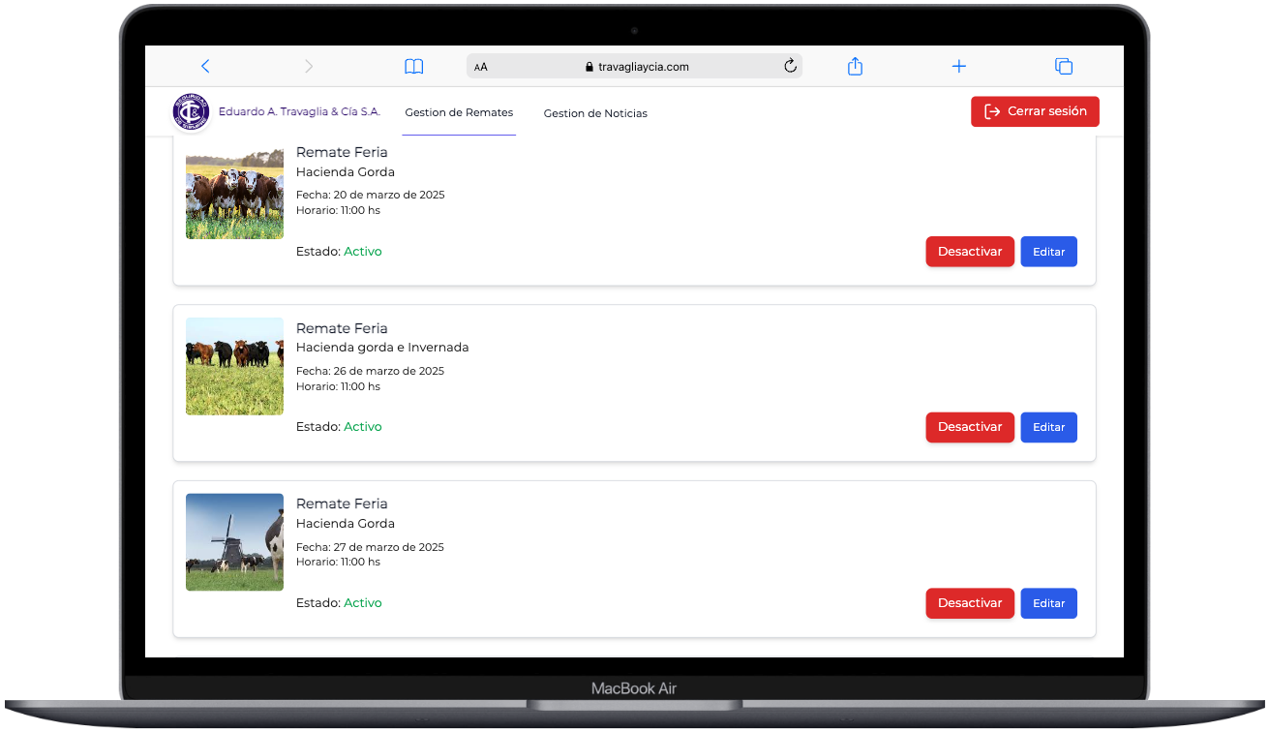Screen dimensions: 1269x732
Task: Edit the 27 de marzo auction
Action: [x=1048, y=603]
